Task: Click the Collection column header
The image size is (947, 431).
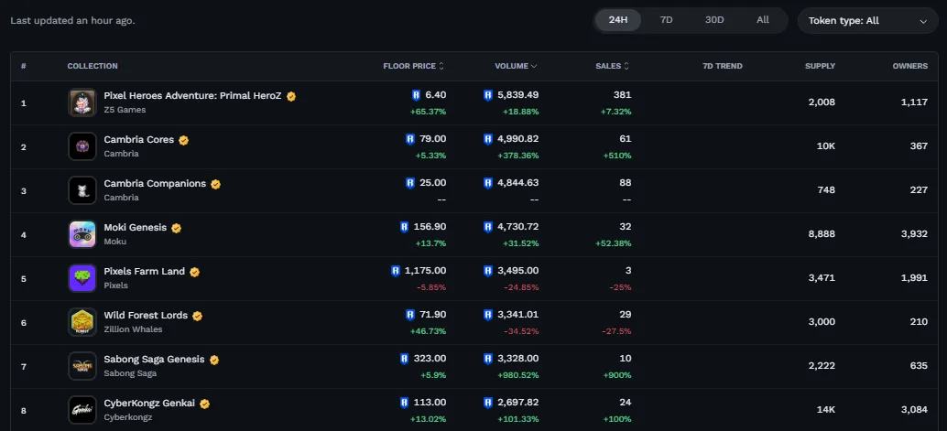Action: 93,67
